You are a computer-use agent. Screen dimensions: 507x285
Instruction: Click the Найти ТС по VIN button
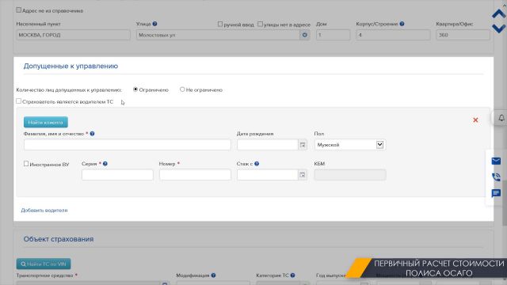(x=44, y=264)
